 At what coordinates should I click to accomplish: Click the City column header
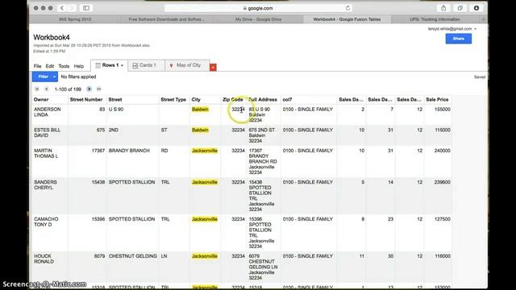(196, 99)
